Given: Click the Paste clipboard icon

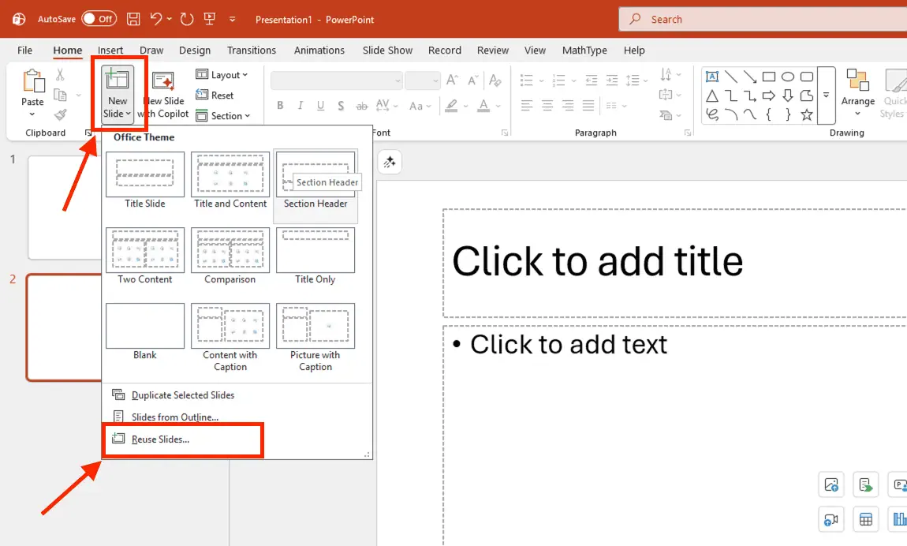Looking at the screenshot, I should pos(33,81).
